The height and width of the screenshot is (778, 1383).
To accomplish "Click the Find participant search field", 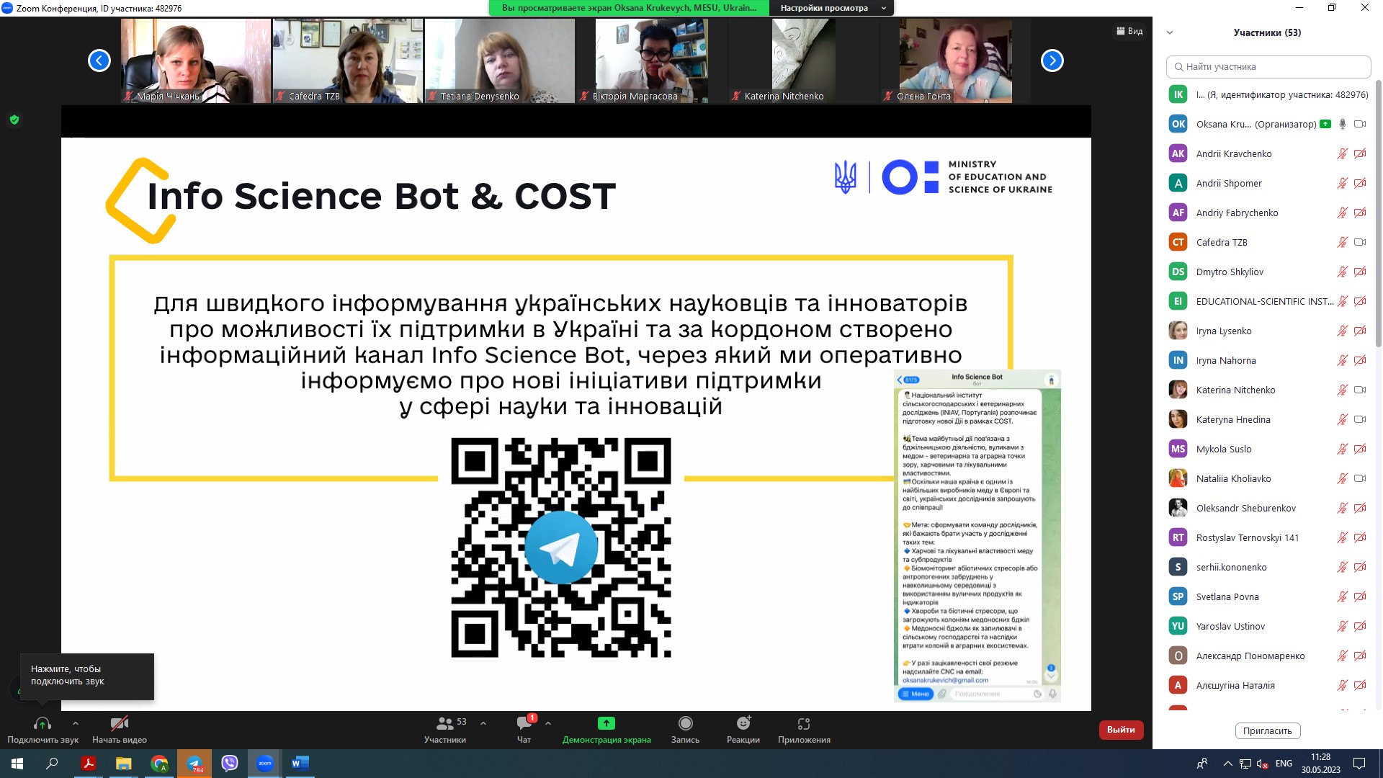I will (x=1268, y=66).
